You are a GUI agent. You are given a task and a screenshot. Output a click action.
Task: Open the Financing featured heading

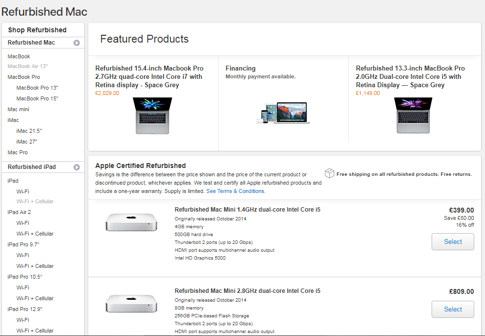[241, 68]
